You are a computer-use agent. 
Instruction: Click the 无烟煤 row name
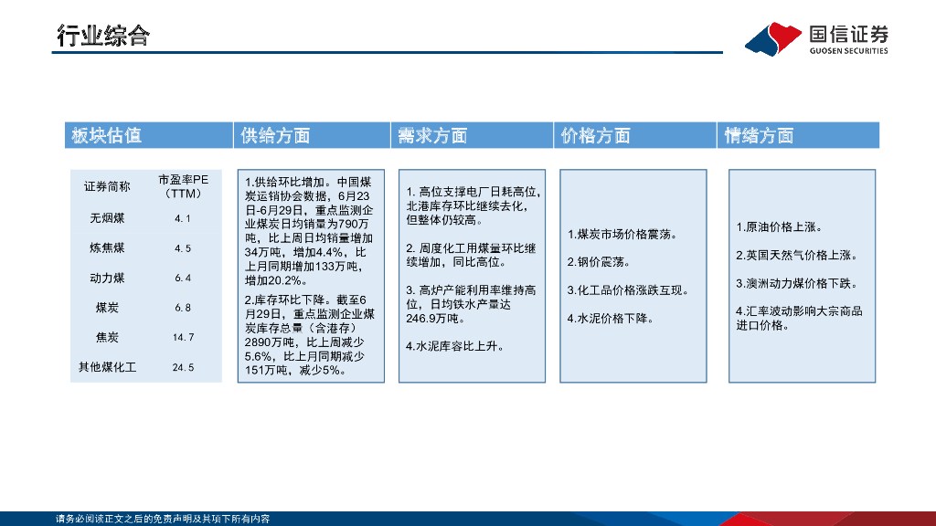pyautogui.click(x=107, y=218)
